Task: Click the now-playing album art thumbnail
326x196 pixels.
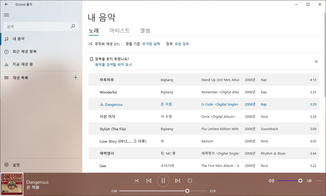Action: 12,184
